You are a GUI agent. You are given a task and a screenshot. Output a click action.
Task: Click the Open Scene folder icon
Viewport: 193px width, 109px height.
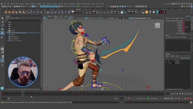(x=17, y=6)
